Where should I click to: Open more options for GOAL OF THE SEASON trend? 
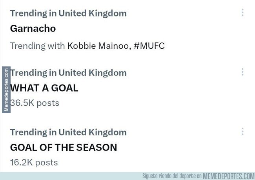tap(242, 131)
